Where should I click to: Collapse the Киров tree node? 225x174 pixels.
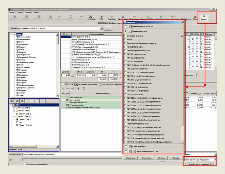pos(12,34)
